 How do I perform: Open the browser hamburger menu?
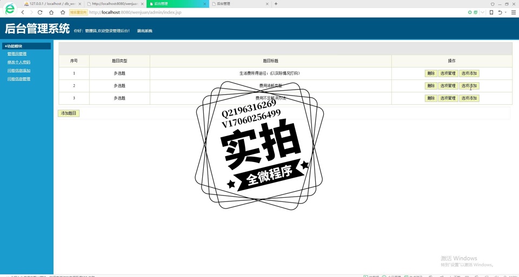click(513, 12)
